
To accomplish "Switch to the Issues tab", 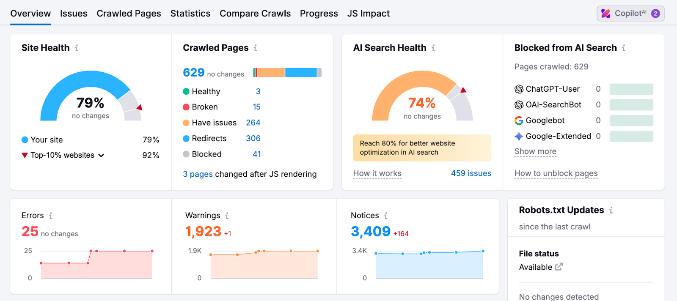I will [x=74, y=13].
